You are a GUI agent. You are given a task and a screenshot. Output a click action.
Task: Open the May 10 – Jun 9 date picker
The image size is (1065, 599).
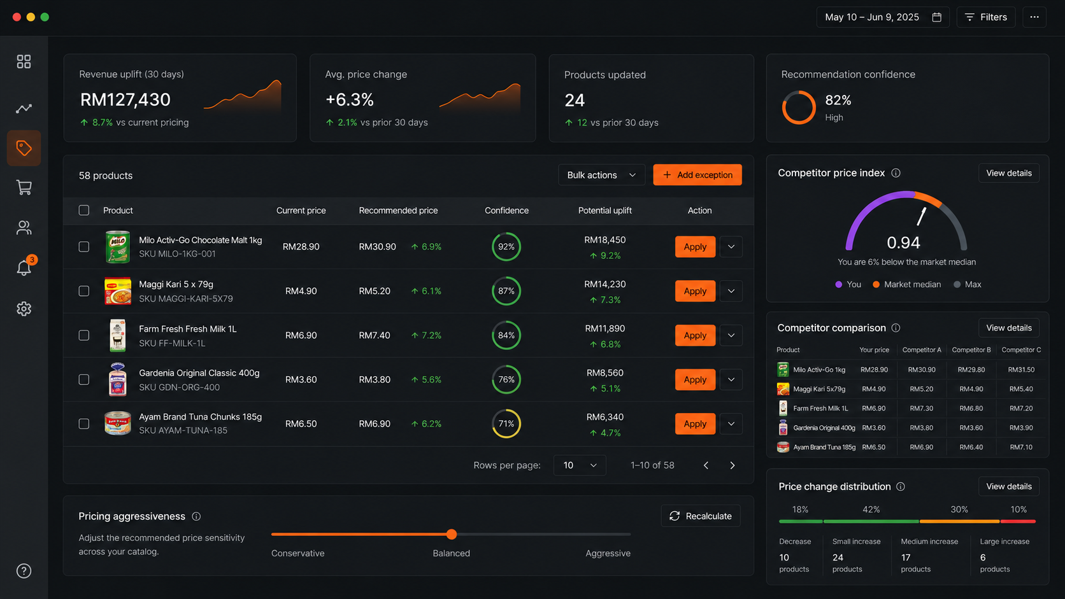pyautogui.click(x=883, y=17)
